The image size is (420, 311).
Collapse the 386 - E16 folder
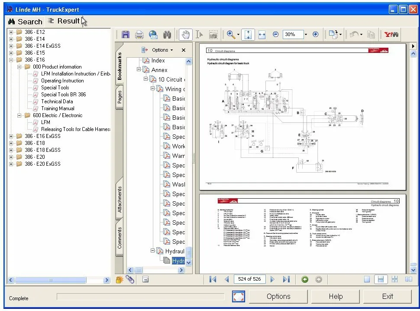[11, 60]
